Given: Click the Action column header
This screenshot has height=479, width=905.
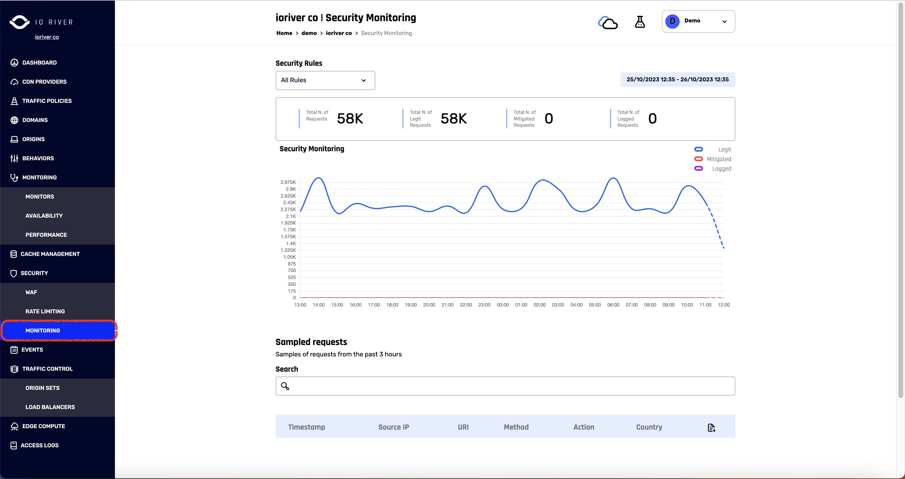Looking at the screenshot, I should coord(584,427).
